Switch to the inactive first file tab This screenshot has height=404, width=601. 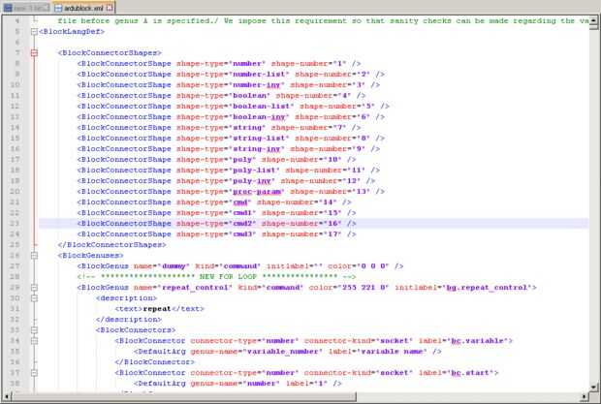[x=26, y=8]
